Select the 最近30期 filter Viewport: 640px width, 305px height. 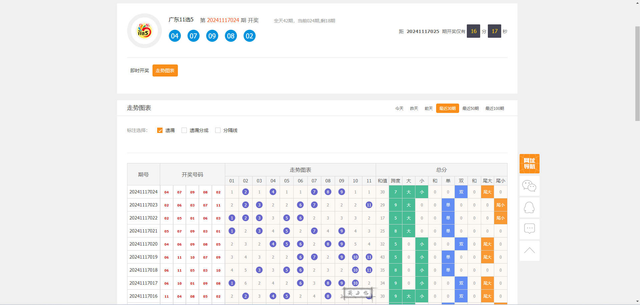(x=447, y=109)
